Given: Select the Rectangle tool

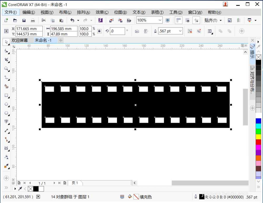Looking at the screenshot, I should [x=6, y=95].
